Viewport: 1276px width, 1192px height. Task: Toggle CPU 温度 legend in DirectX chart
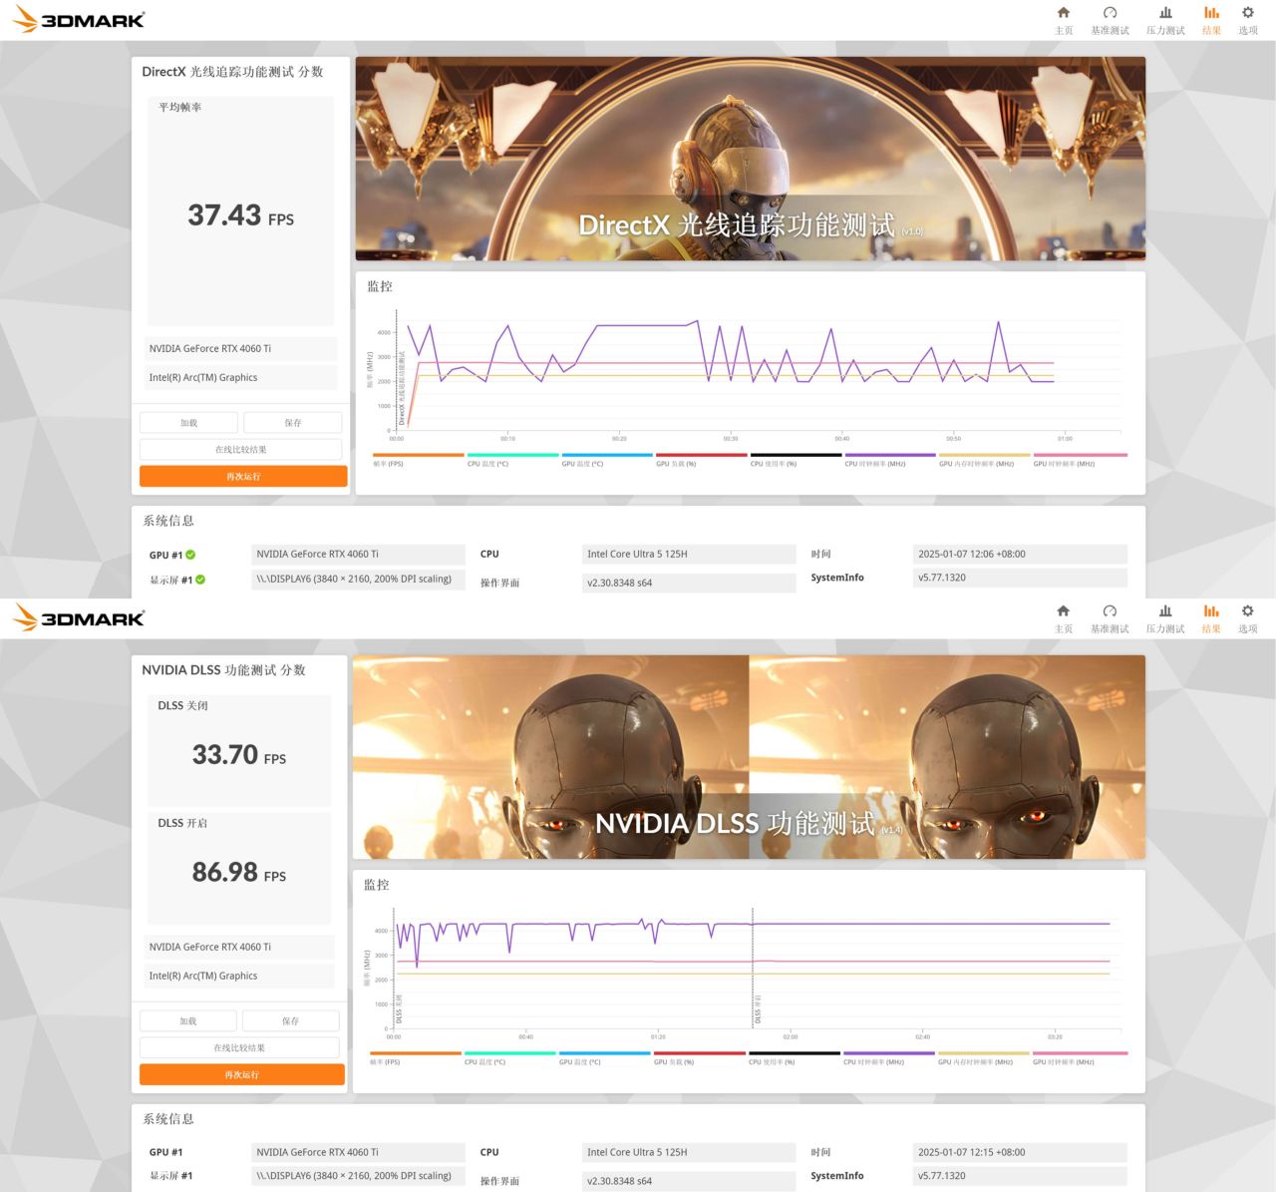point(512,460)
